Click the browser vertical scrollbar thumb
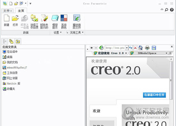 [x=171, y=80]
